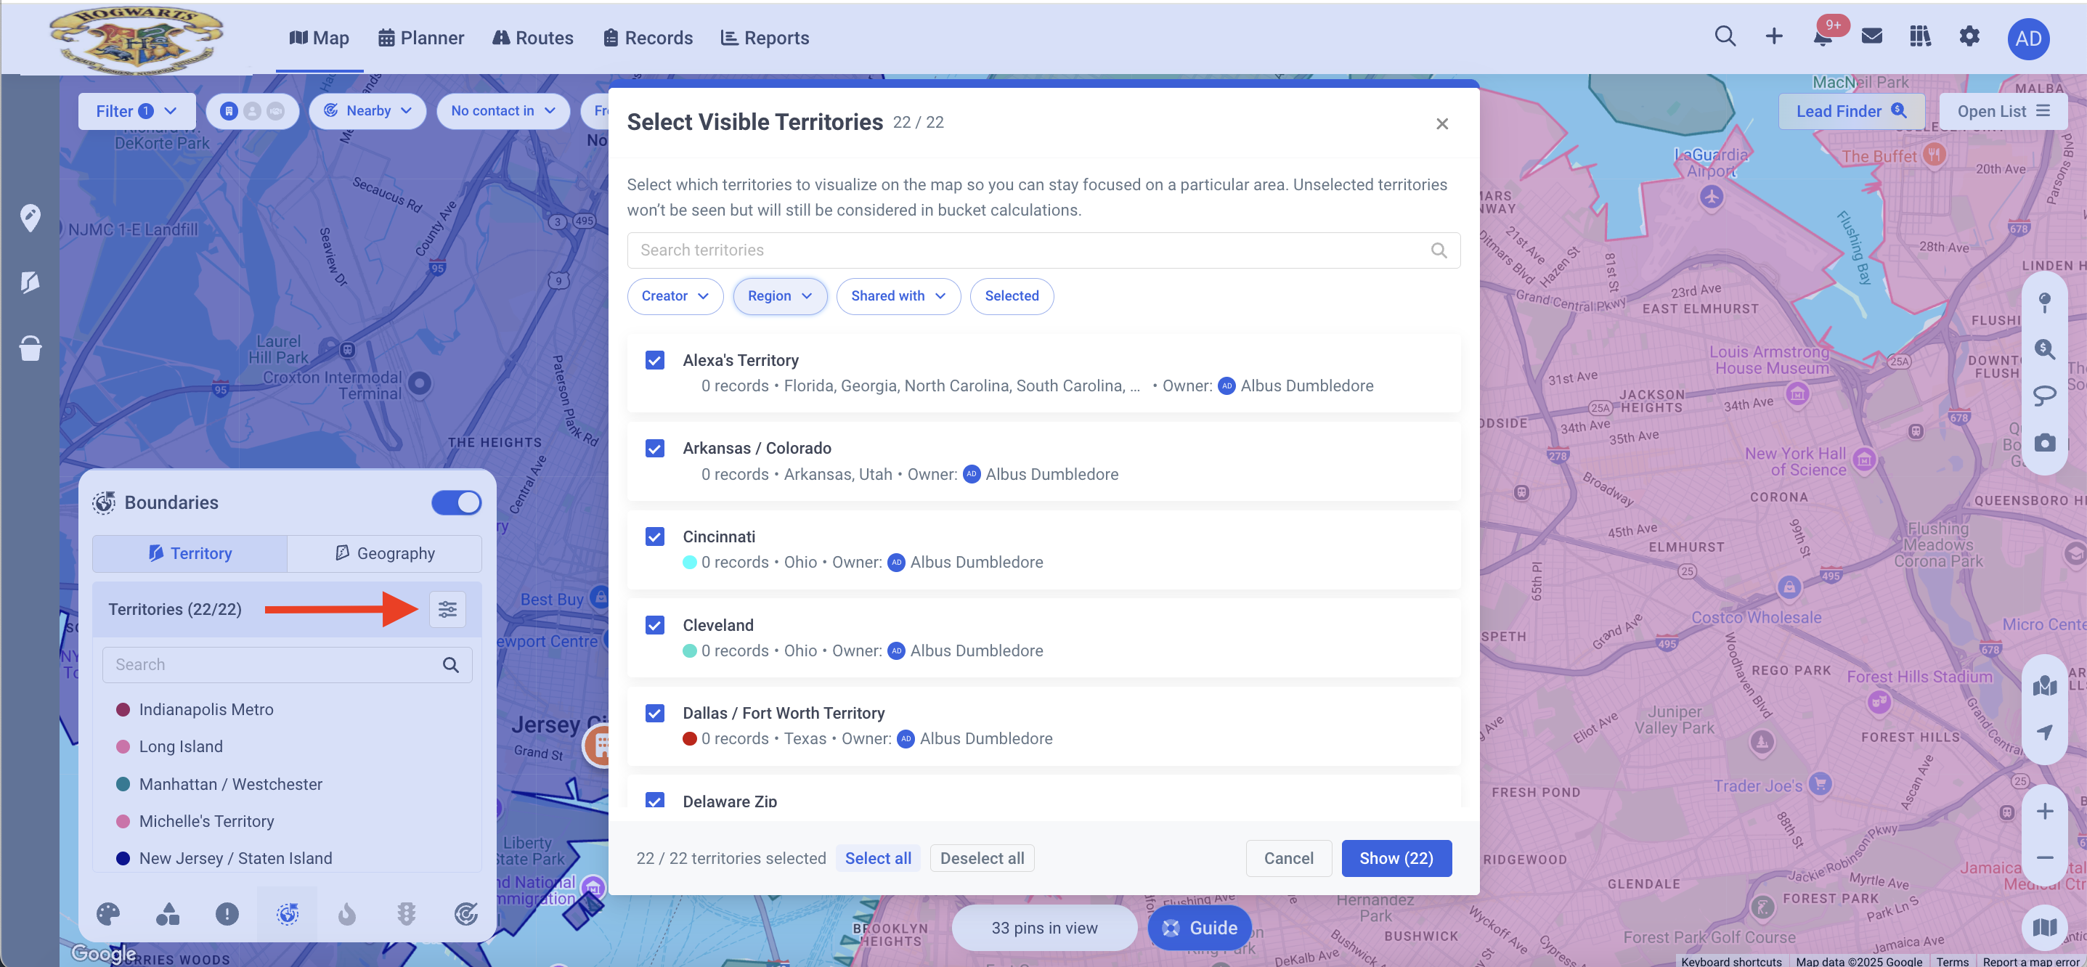
Task: Uncheck the Cincinnati checkbox
Action: [654, 536]
